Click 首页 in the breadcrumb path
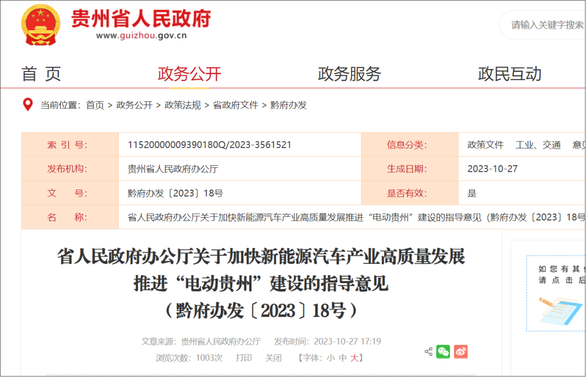The height and width of the screenshot is (377, 586). (95, 105)
